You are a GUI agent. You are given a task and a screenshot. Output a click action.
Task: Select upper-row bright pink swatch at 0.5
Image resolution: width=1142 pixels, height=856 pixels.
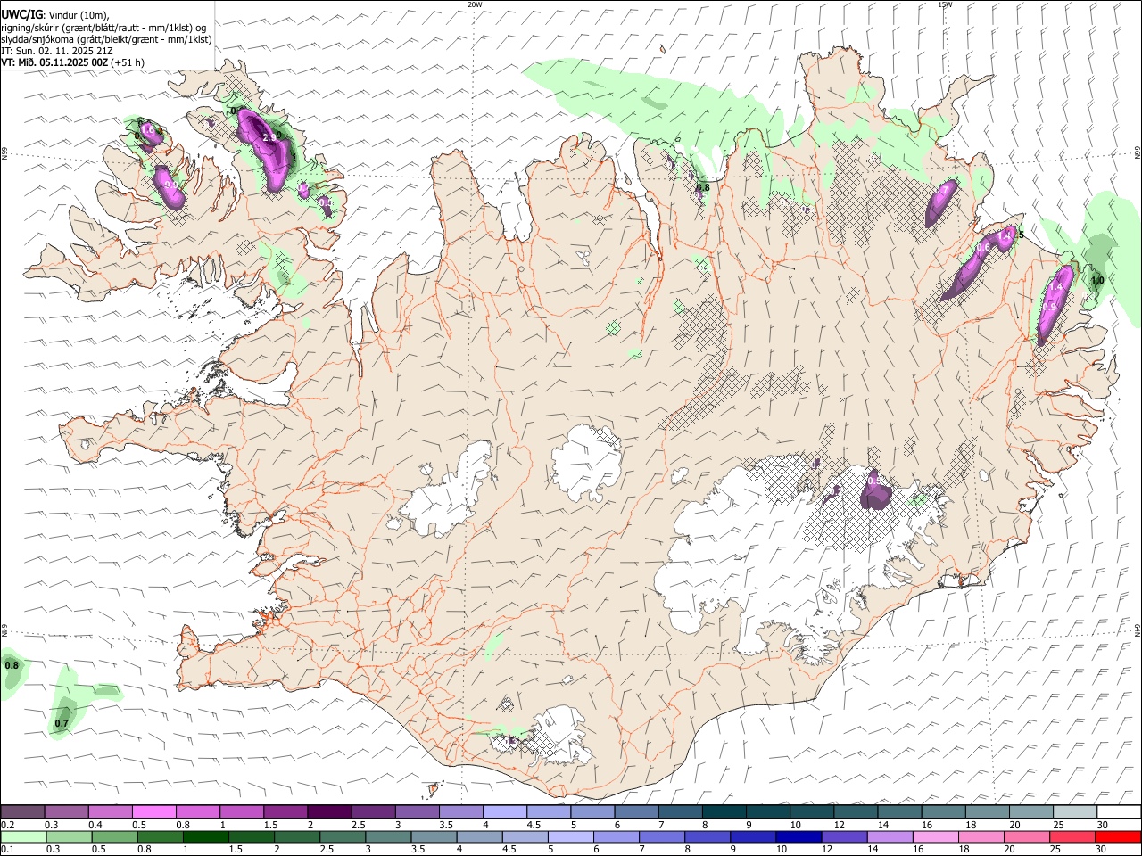click(x=153, y=811)
